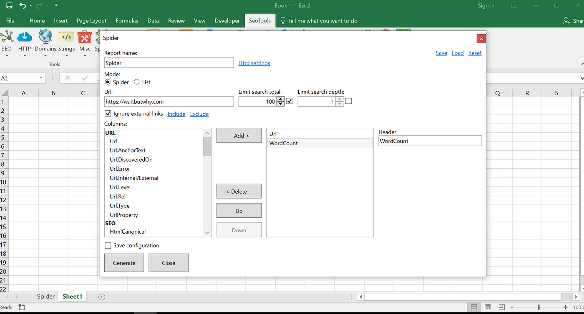
Task: Open Ribbon Display Options icon
Action: click(x=514, y=5)
